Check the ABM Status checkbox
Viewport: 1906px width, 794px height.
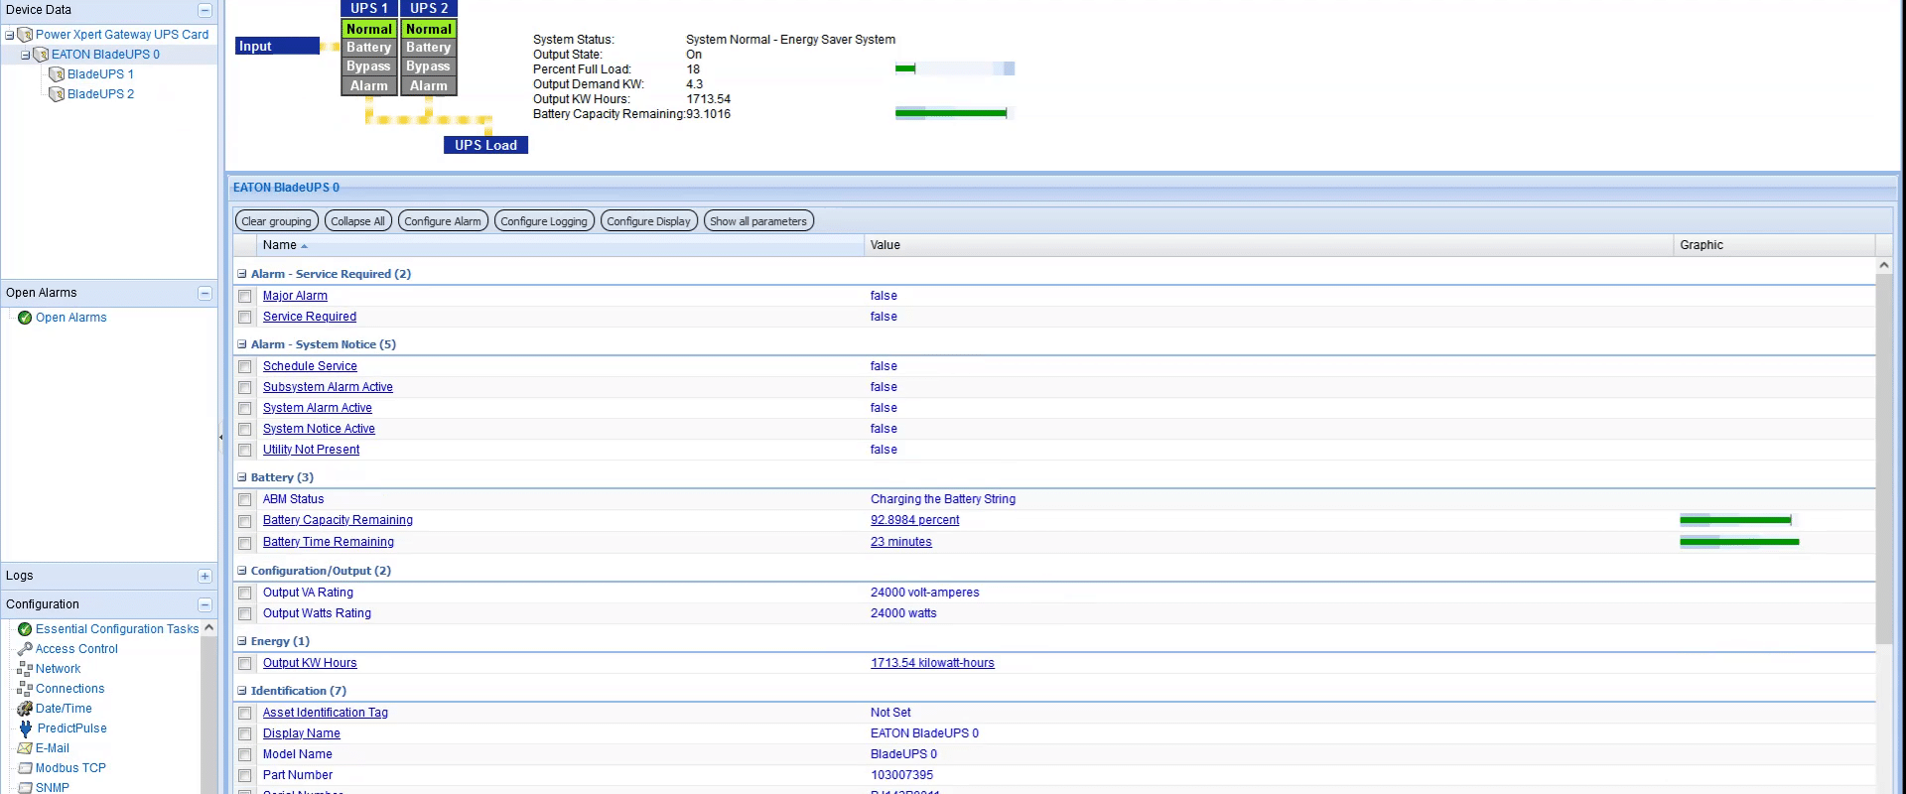pyautogui.click(x=245, y=500)
